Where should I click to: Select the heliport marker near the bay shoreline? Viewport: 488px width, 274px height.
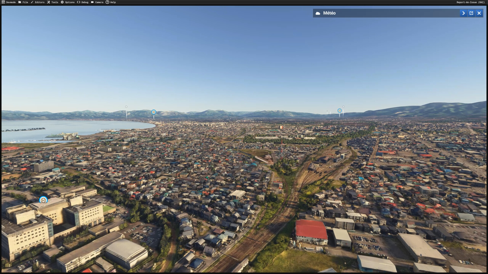pyautogui.click(x=154, y=112)
